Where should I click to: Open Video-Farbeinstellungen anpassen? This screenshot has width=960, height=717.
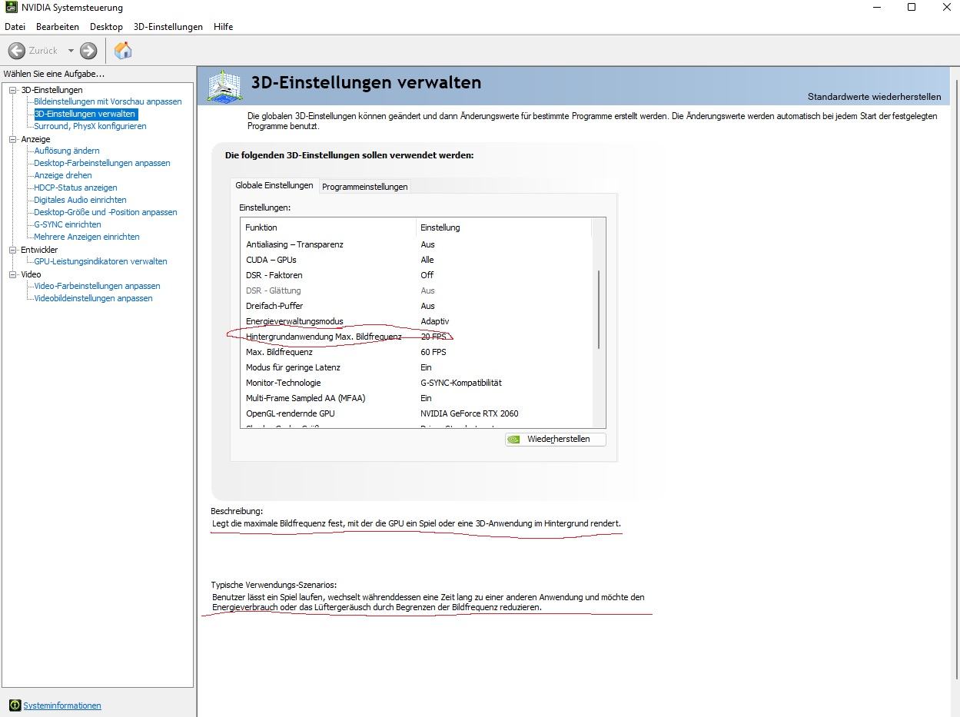97,286
